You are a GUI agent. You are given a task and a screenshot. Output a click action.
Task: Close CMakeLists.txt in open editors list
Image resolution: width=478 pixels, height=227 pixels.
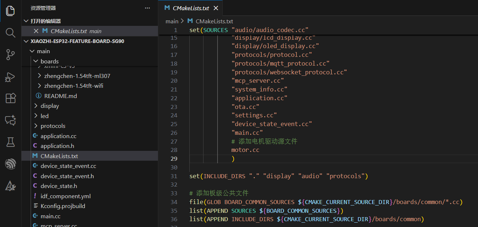pos(36,31)
